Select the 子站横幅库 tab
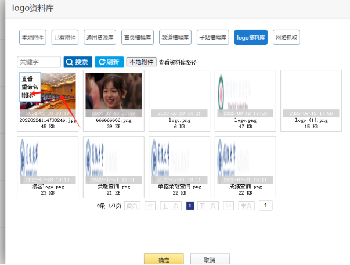350x265 pixels. (212, 37)
